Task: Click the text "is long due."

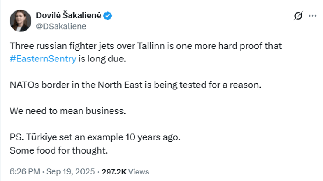Action: pyautogui.click(x=102, y=59)
